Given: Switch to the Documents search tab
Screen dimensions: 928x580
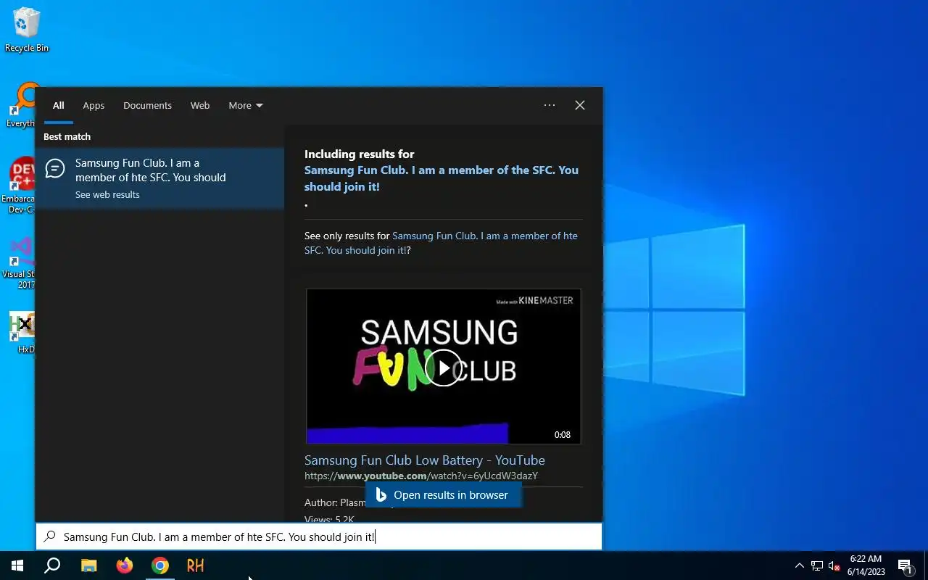Looking at the screenshot, I should (x=147, y=106).
